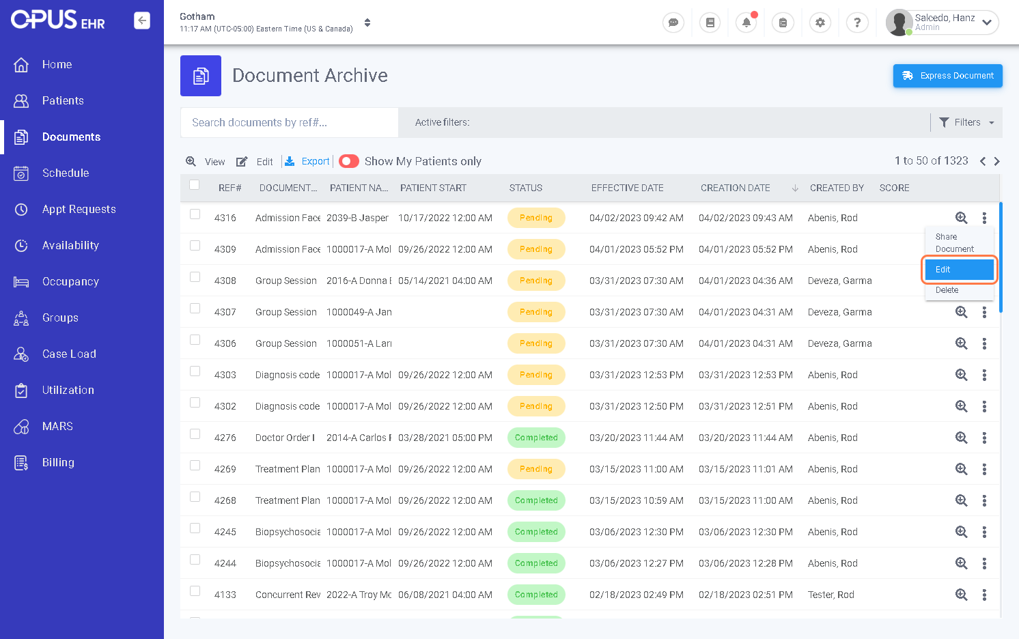Click the Export toolbar button
This screenshot has width=1019, height=639.
tap(307, 161)
